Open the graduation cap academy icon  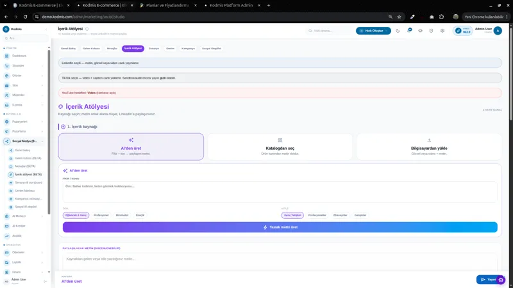tap(421, 31)
